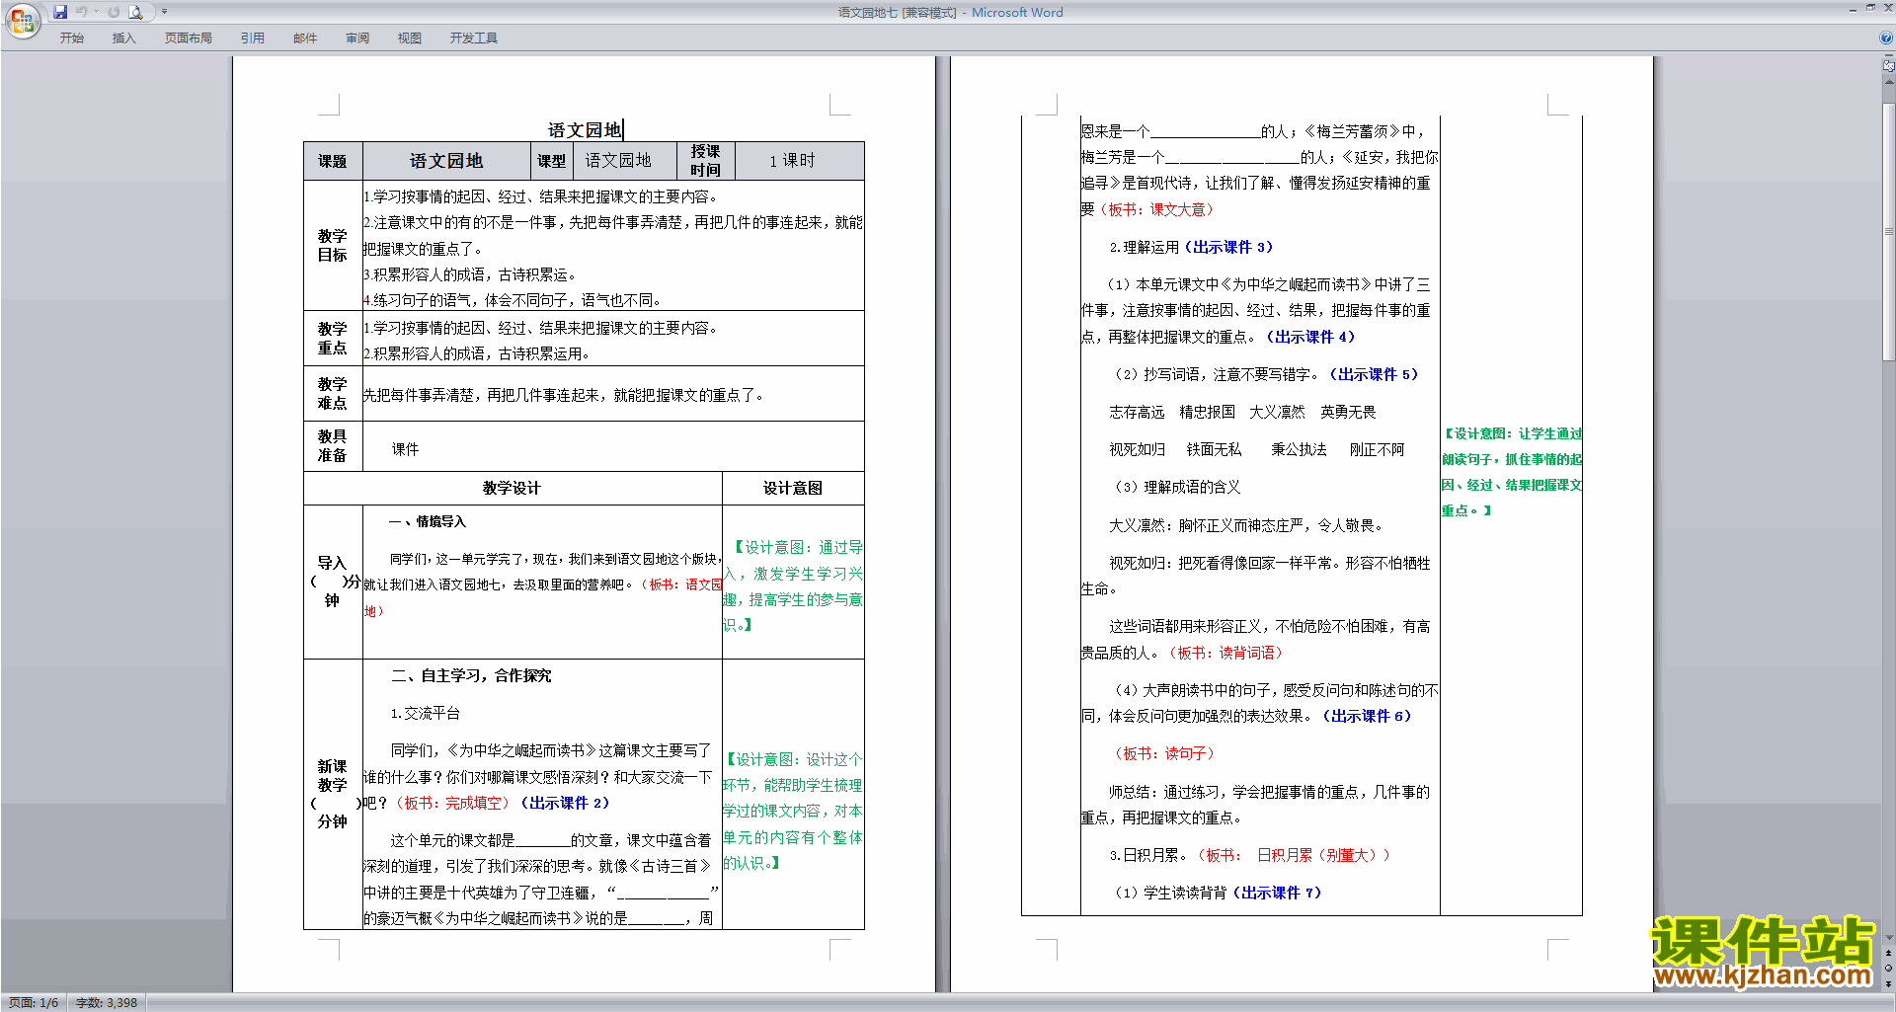Open the undo history dropdown arrow
Image resolution: width=1896 pixels, height=1012 pixels.
pos(97,12)
